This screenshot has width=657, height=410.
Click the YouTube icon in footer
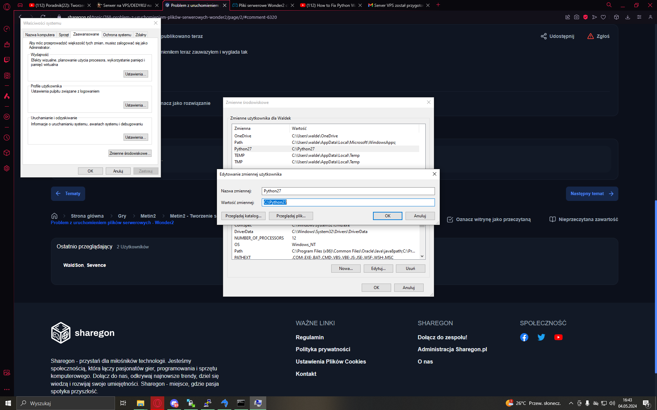tap(558, 337)
